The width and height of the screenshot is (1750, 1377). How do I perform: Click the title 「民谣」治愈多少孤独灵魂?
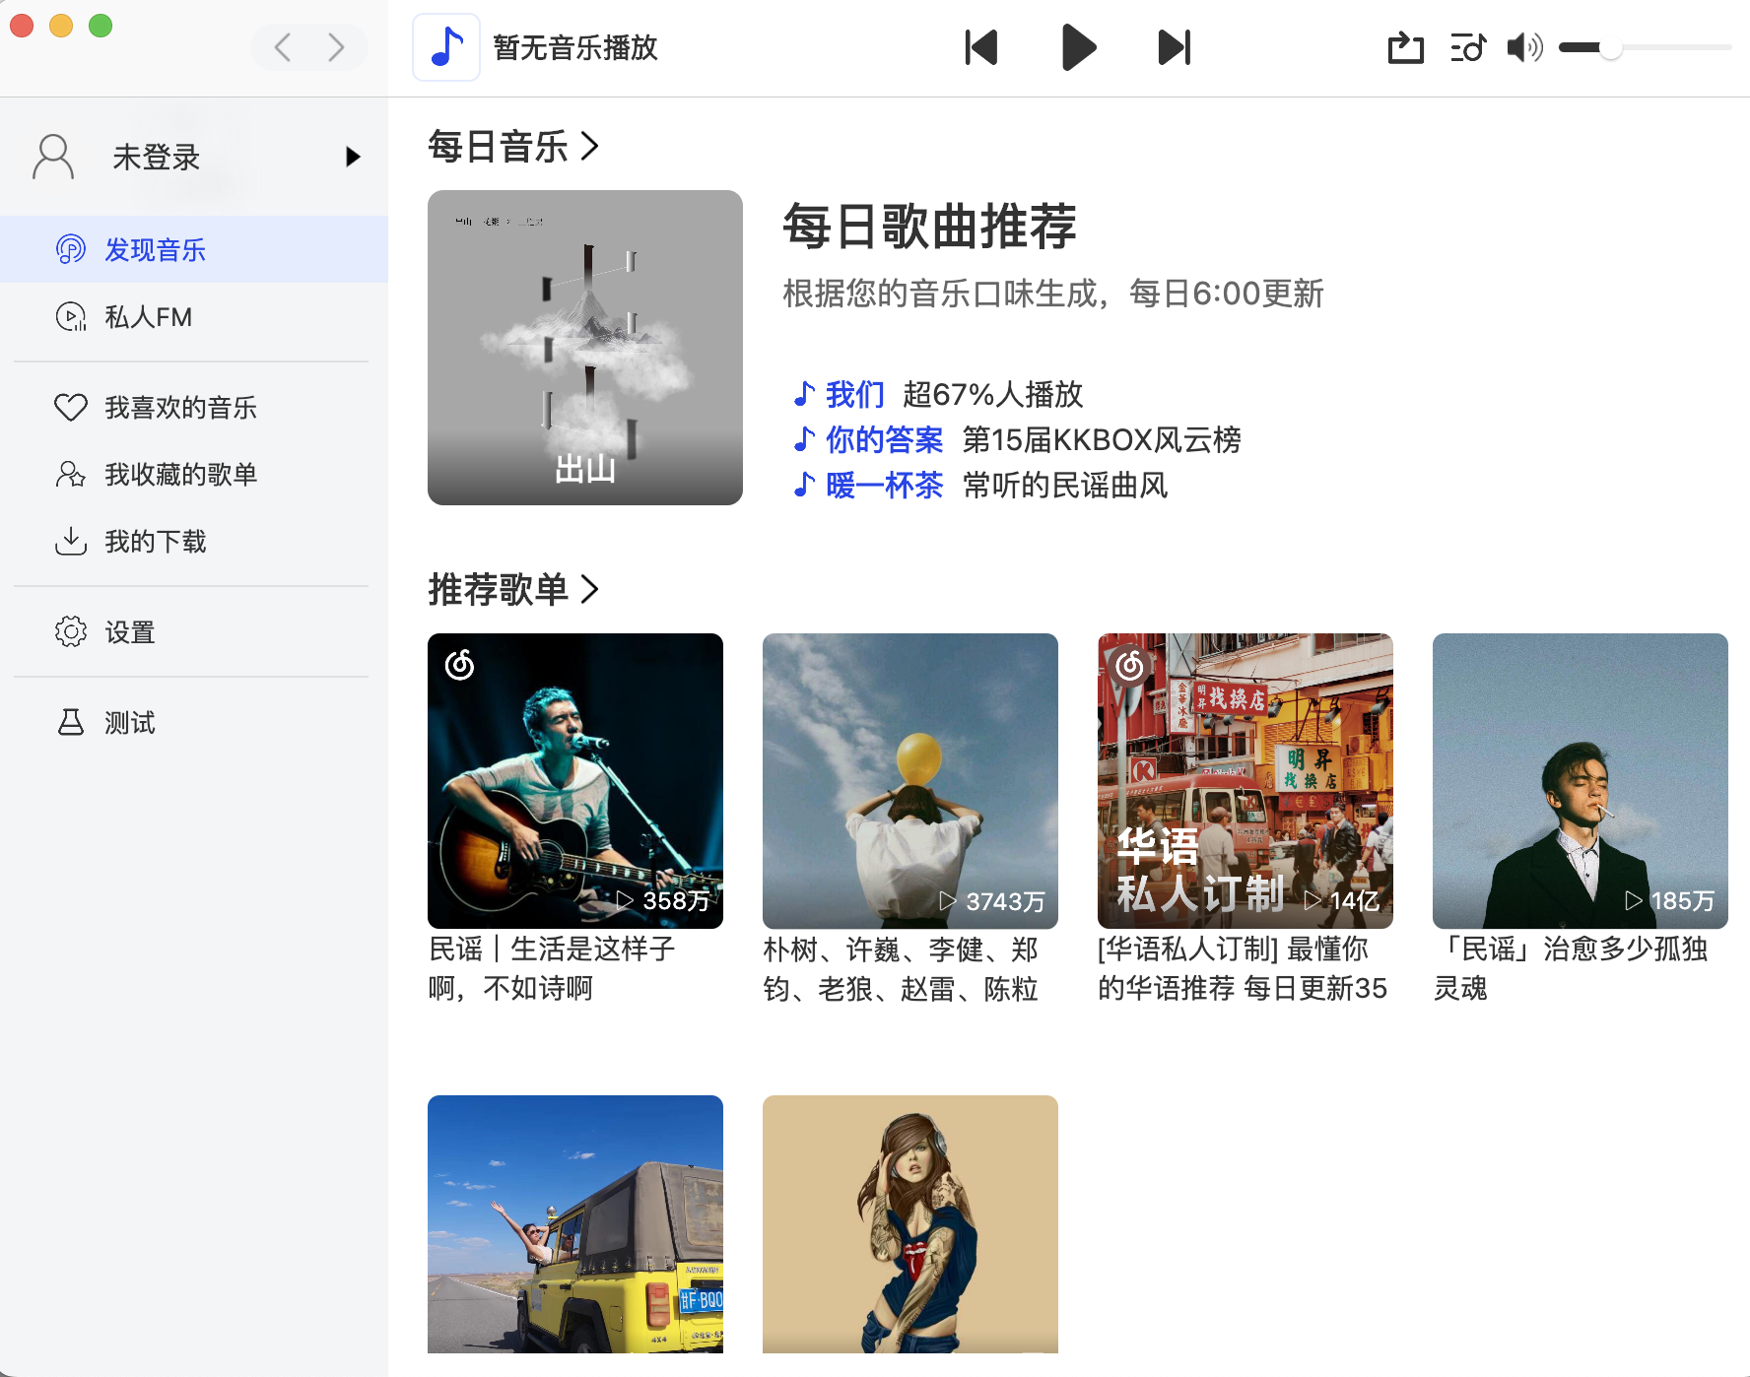point(1571,968)
